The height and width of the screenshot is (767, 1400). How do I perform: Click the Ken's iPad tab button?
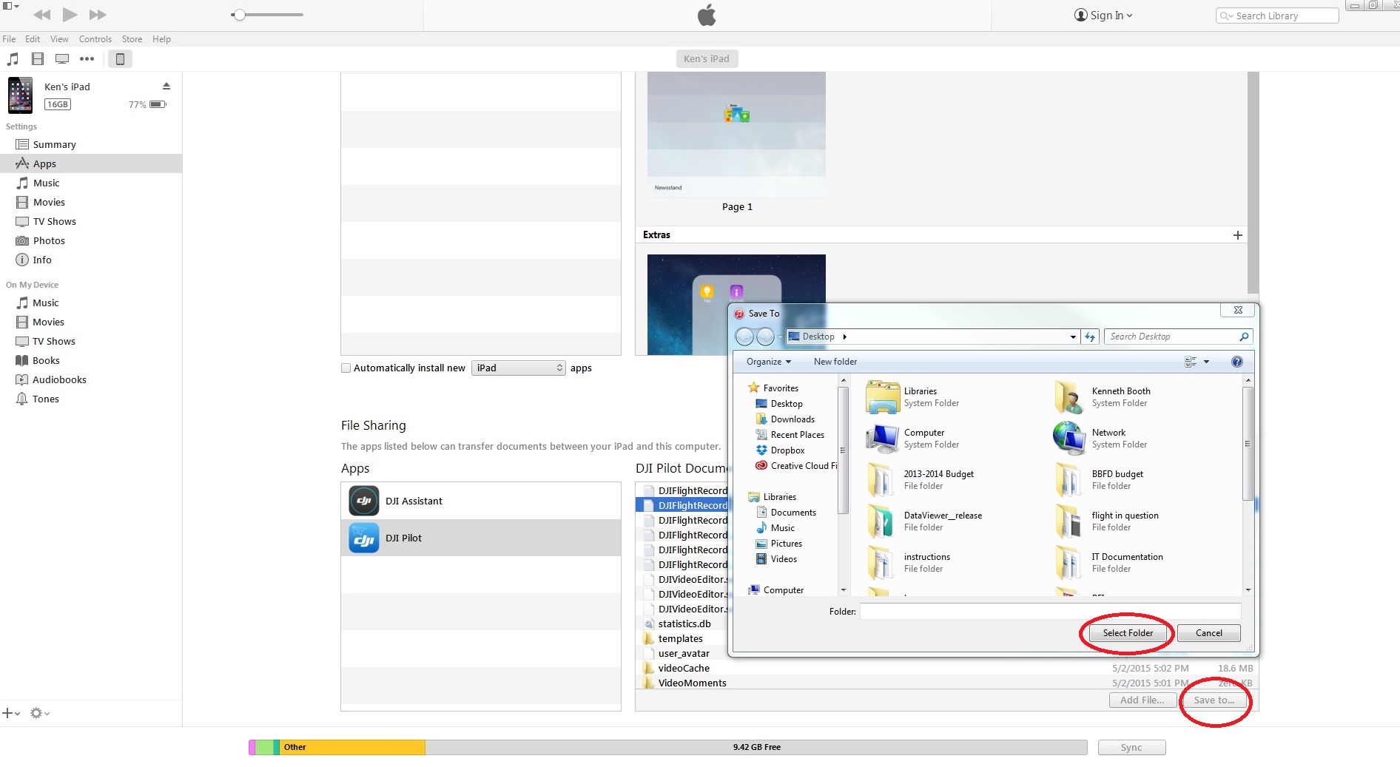[x=707, y=58]
